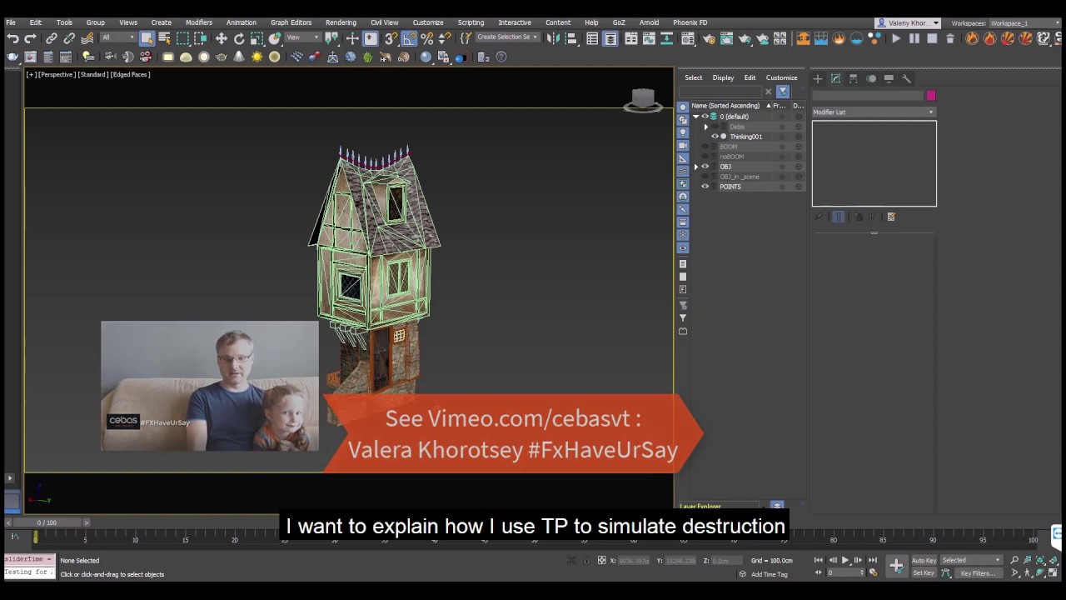Open the Graph Editors menu
Screen dimensions: 1066x600
291,22
